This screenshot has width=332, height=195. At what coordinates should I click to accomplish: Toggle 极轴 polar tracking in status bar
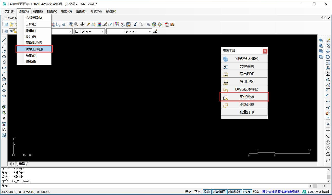point(207,192)
